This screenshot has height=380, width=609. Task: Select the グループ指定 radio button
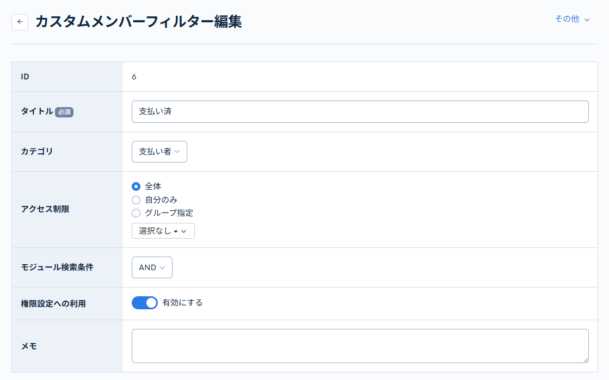(136, 213)
